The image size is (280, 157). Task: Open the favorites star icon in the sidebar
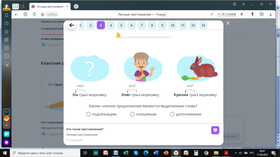click(x=6, y=32)
